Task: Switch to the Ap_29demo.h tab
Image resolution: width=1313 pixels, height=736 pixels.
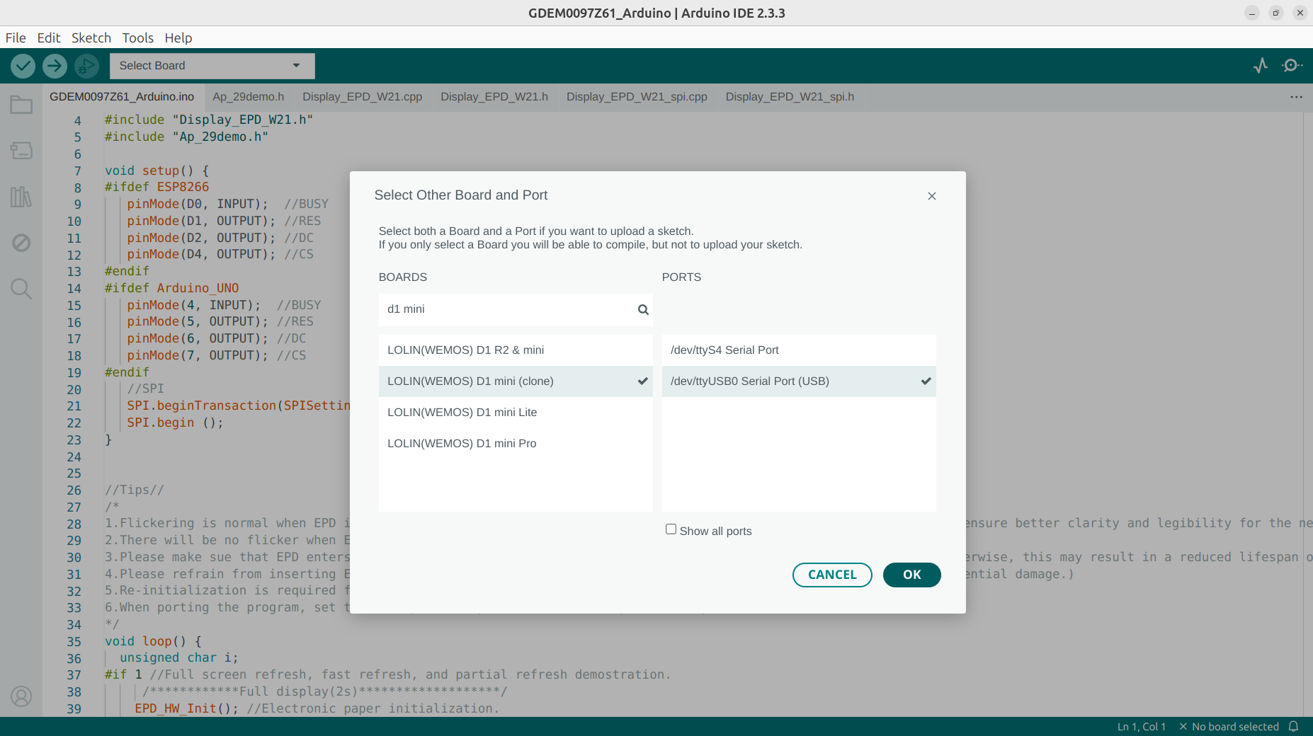Action: (249, 97)
